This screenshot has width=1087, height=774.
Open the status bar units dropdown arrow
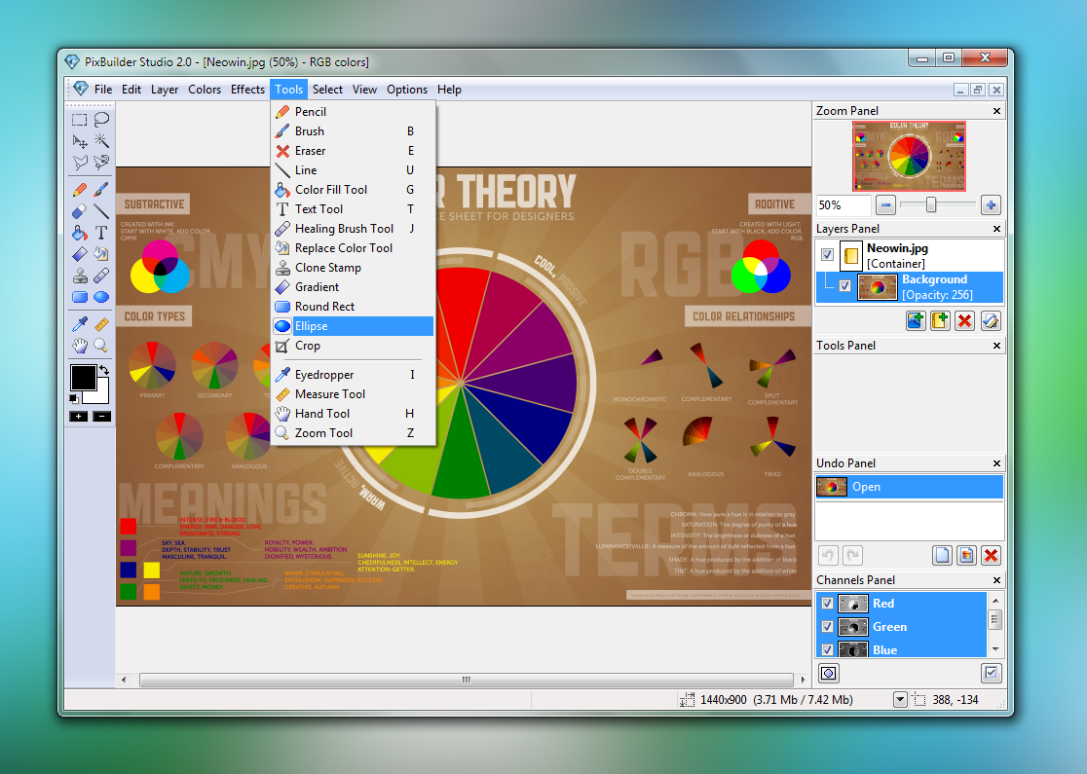[900, 700]
